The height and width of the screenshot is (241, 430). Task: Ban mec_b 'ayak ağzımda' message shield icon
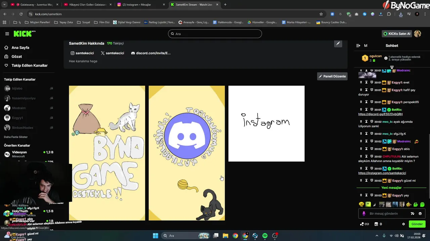pyautogui.click(x=372, y=122)
